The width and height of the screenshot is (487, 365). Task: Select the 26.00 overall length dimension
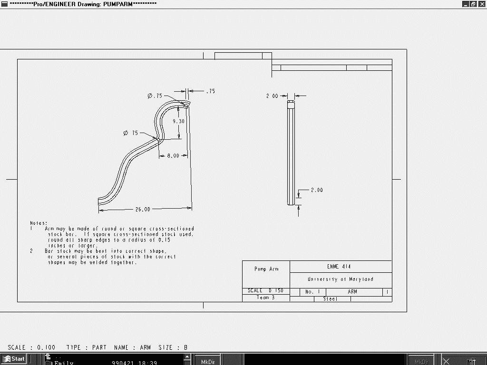[x=143, y=209]
